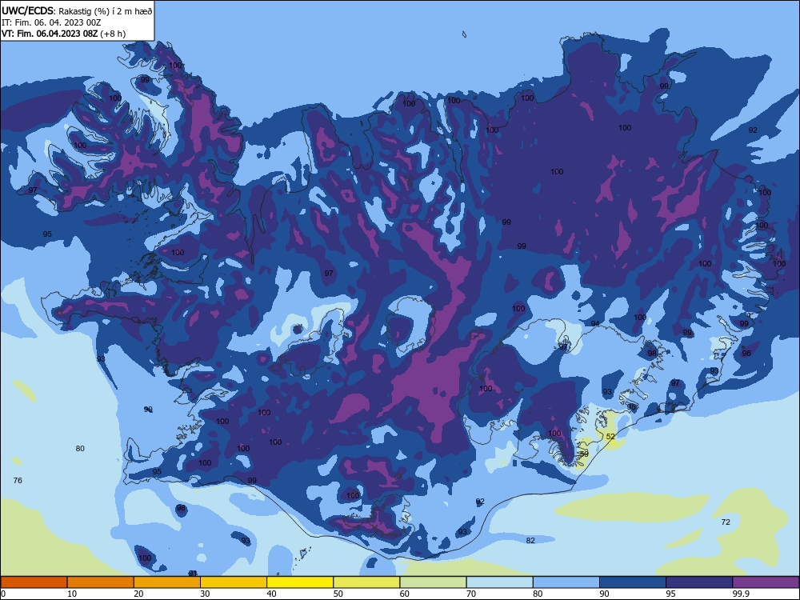Select the 'IT: Fim. 06. 04. 2023 00Z' line
This screenshot has height=600, width=800.
tap(51, 22)
